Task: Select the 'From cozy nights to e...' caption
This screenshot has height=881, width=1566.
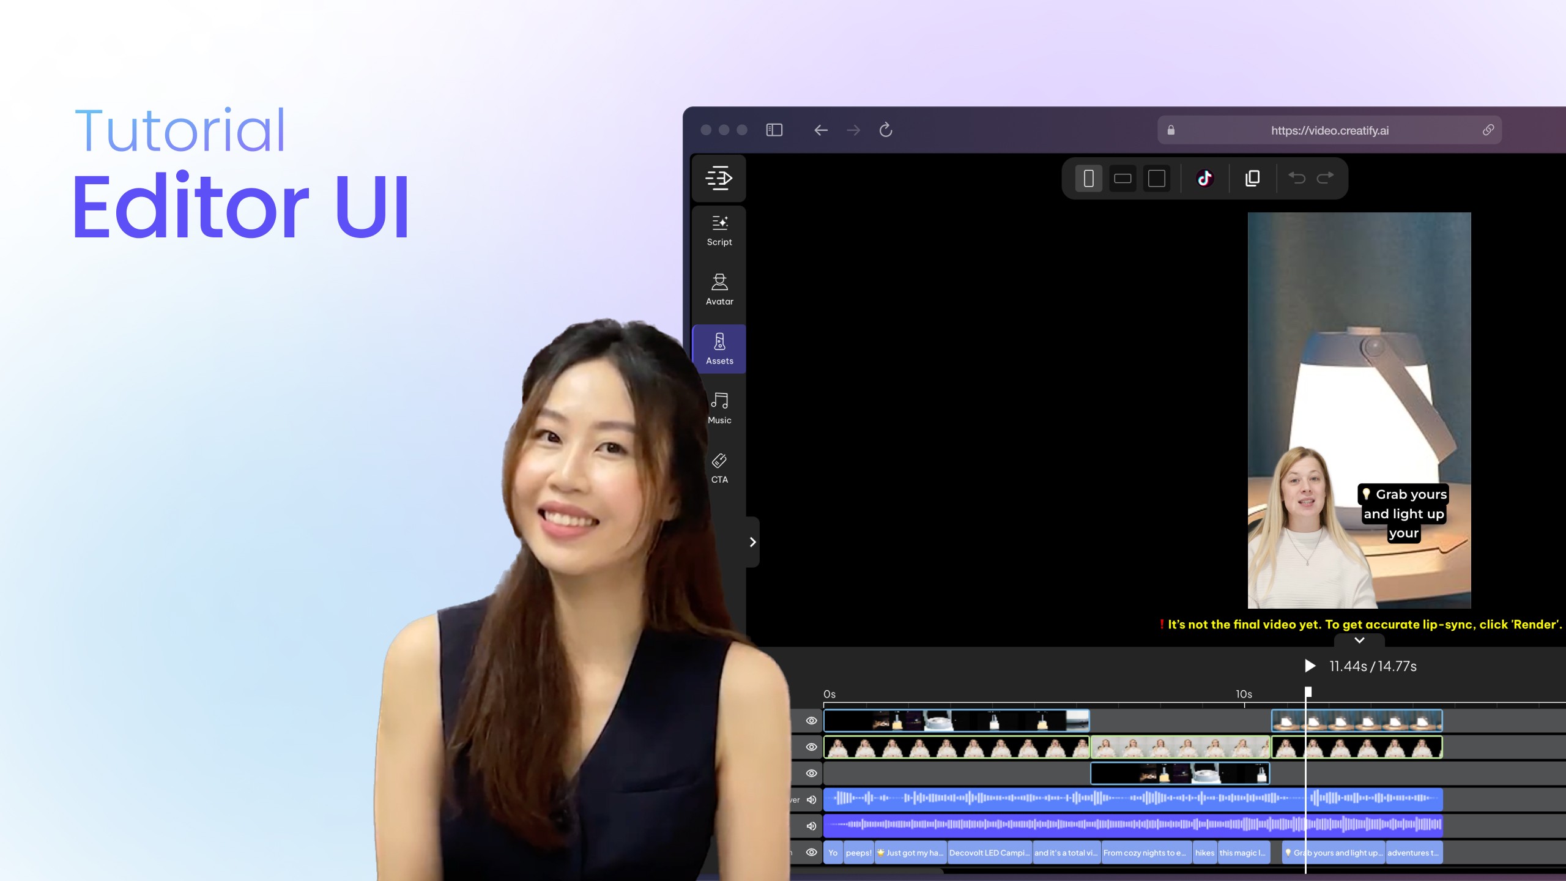Action: 1146,852
